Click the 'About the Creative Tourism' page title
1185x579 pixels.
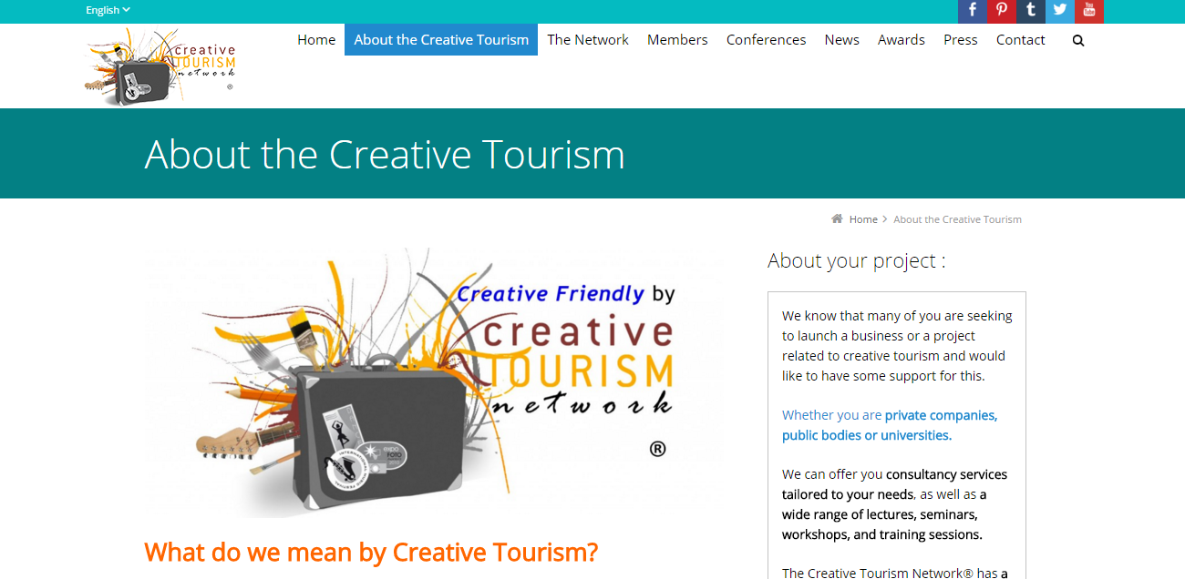click(x=385, y=154)
